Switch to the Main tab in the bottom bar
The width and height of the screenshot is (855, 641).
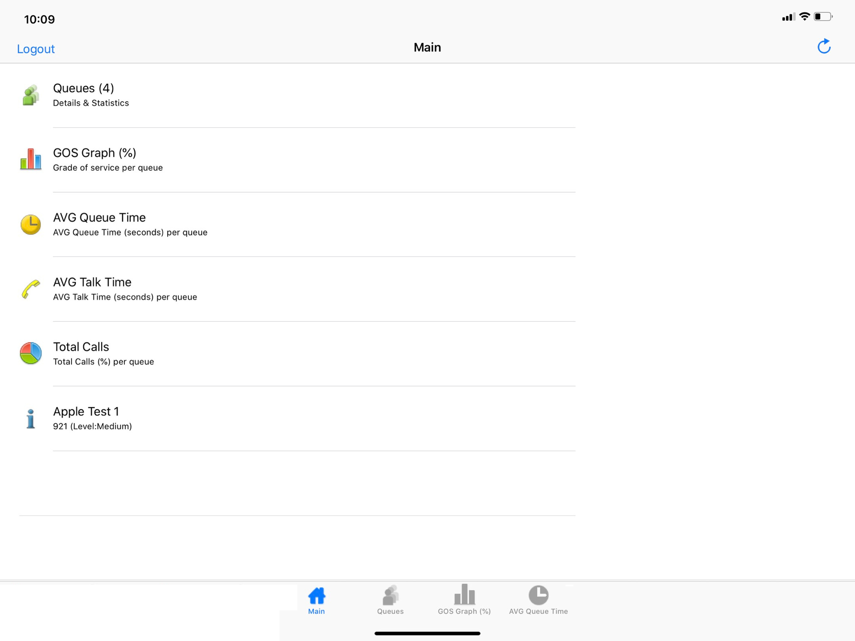[317, 601]
